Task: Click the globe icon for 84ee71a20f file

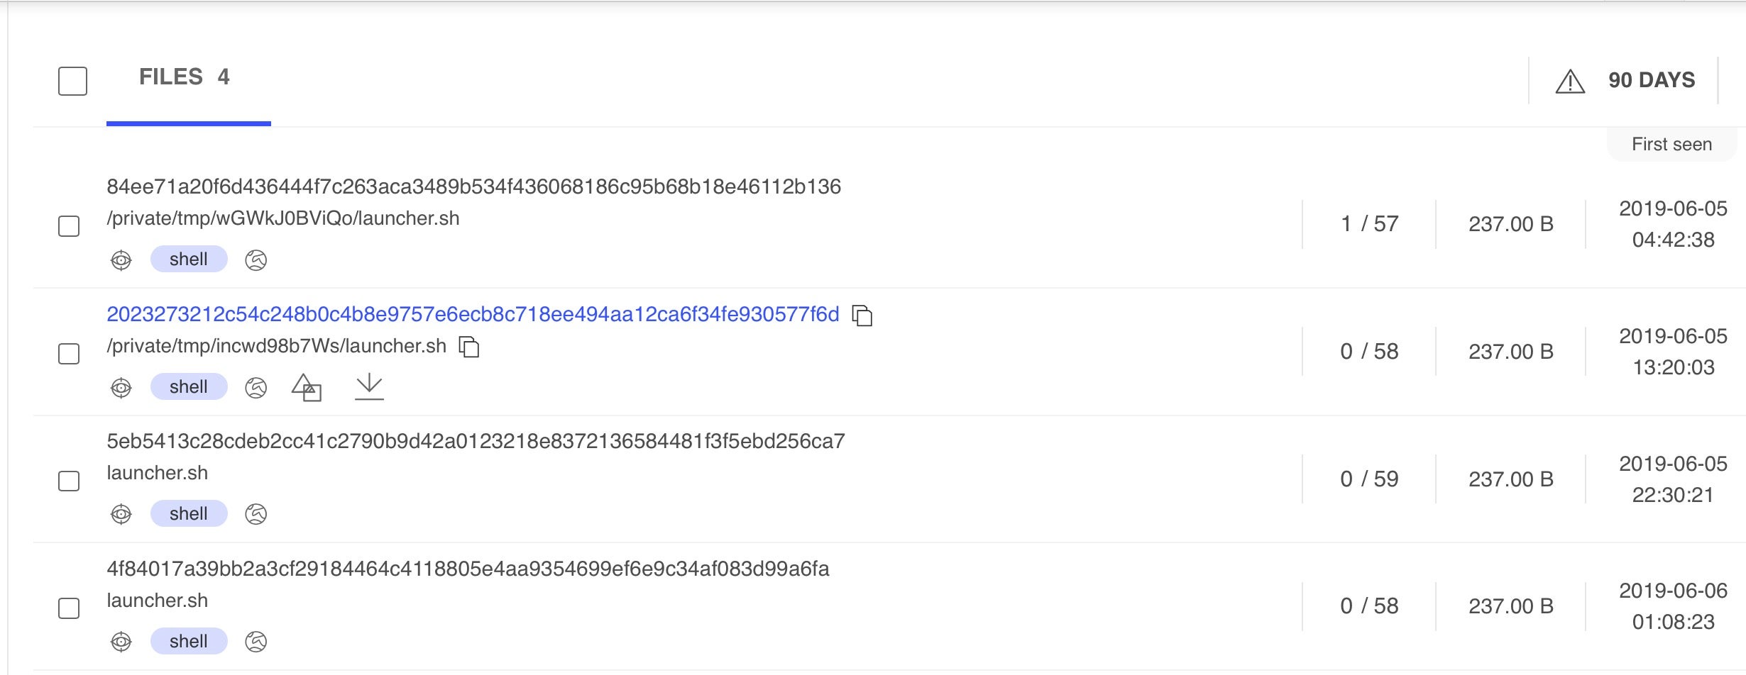Action: 256,260
